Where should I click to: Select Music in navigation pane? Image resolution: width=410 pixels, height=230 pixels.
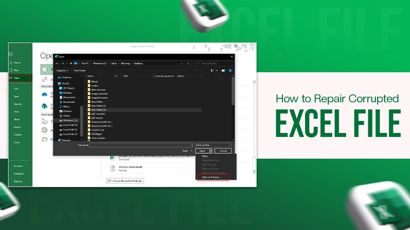coord(64,106)
